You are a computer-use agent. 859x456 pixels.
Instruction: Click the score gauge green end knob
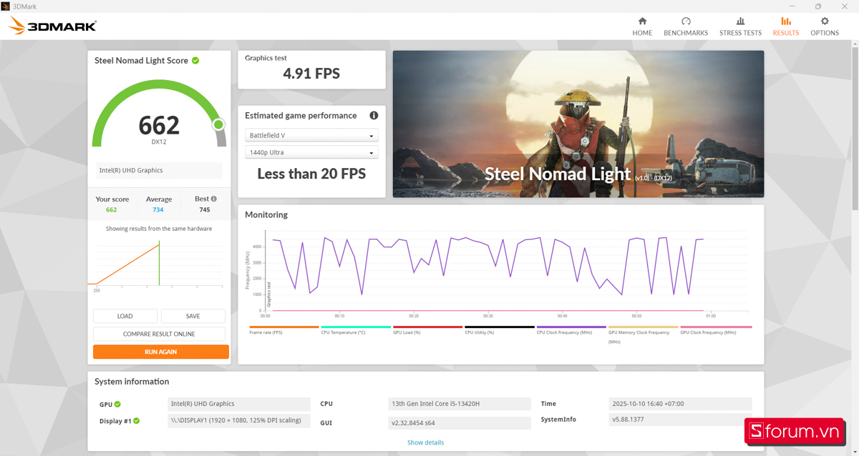(218, 124)
